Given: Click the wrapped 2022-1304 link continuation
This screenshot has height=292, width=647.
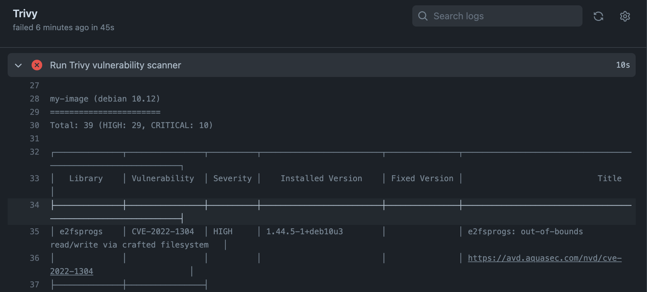Looking at the screenshot, I should click(x=71, y=271).
